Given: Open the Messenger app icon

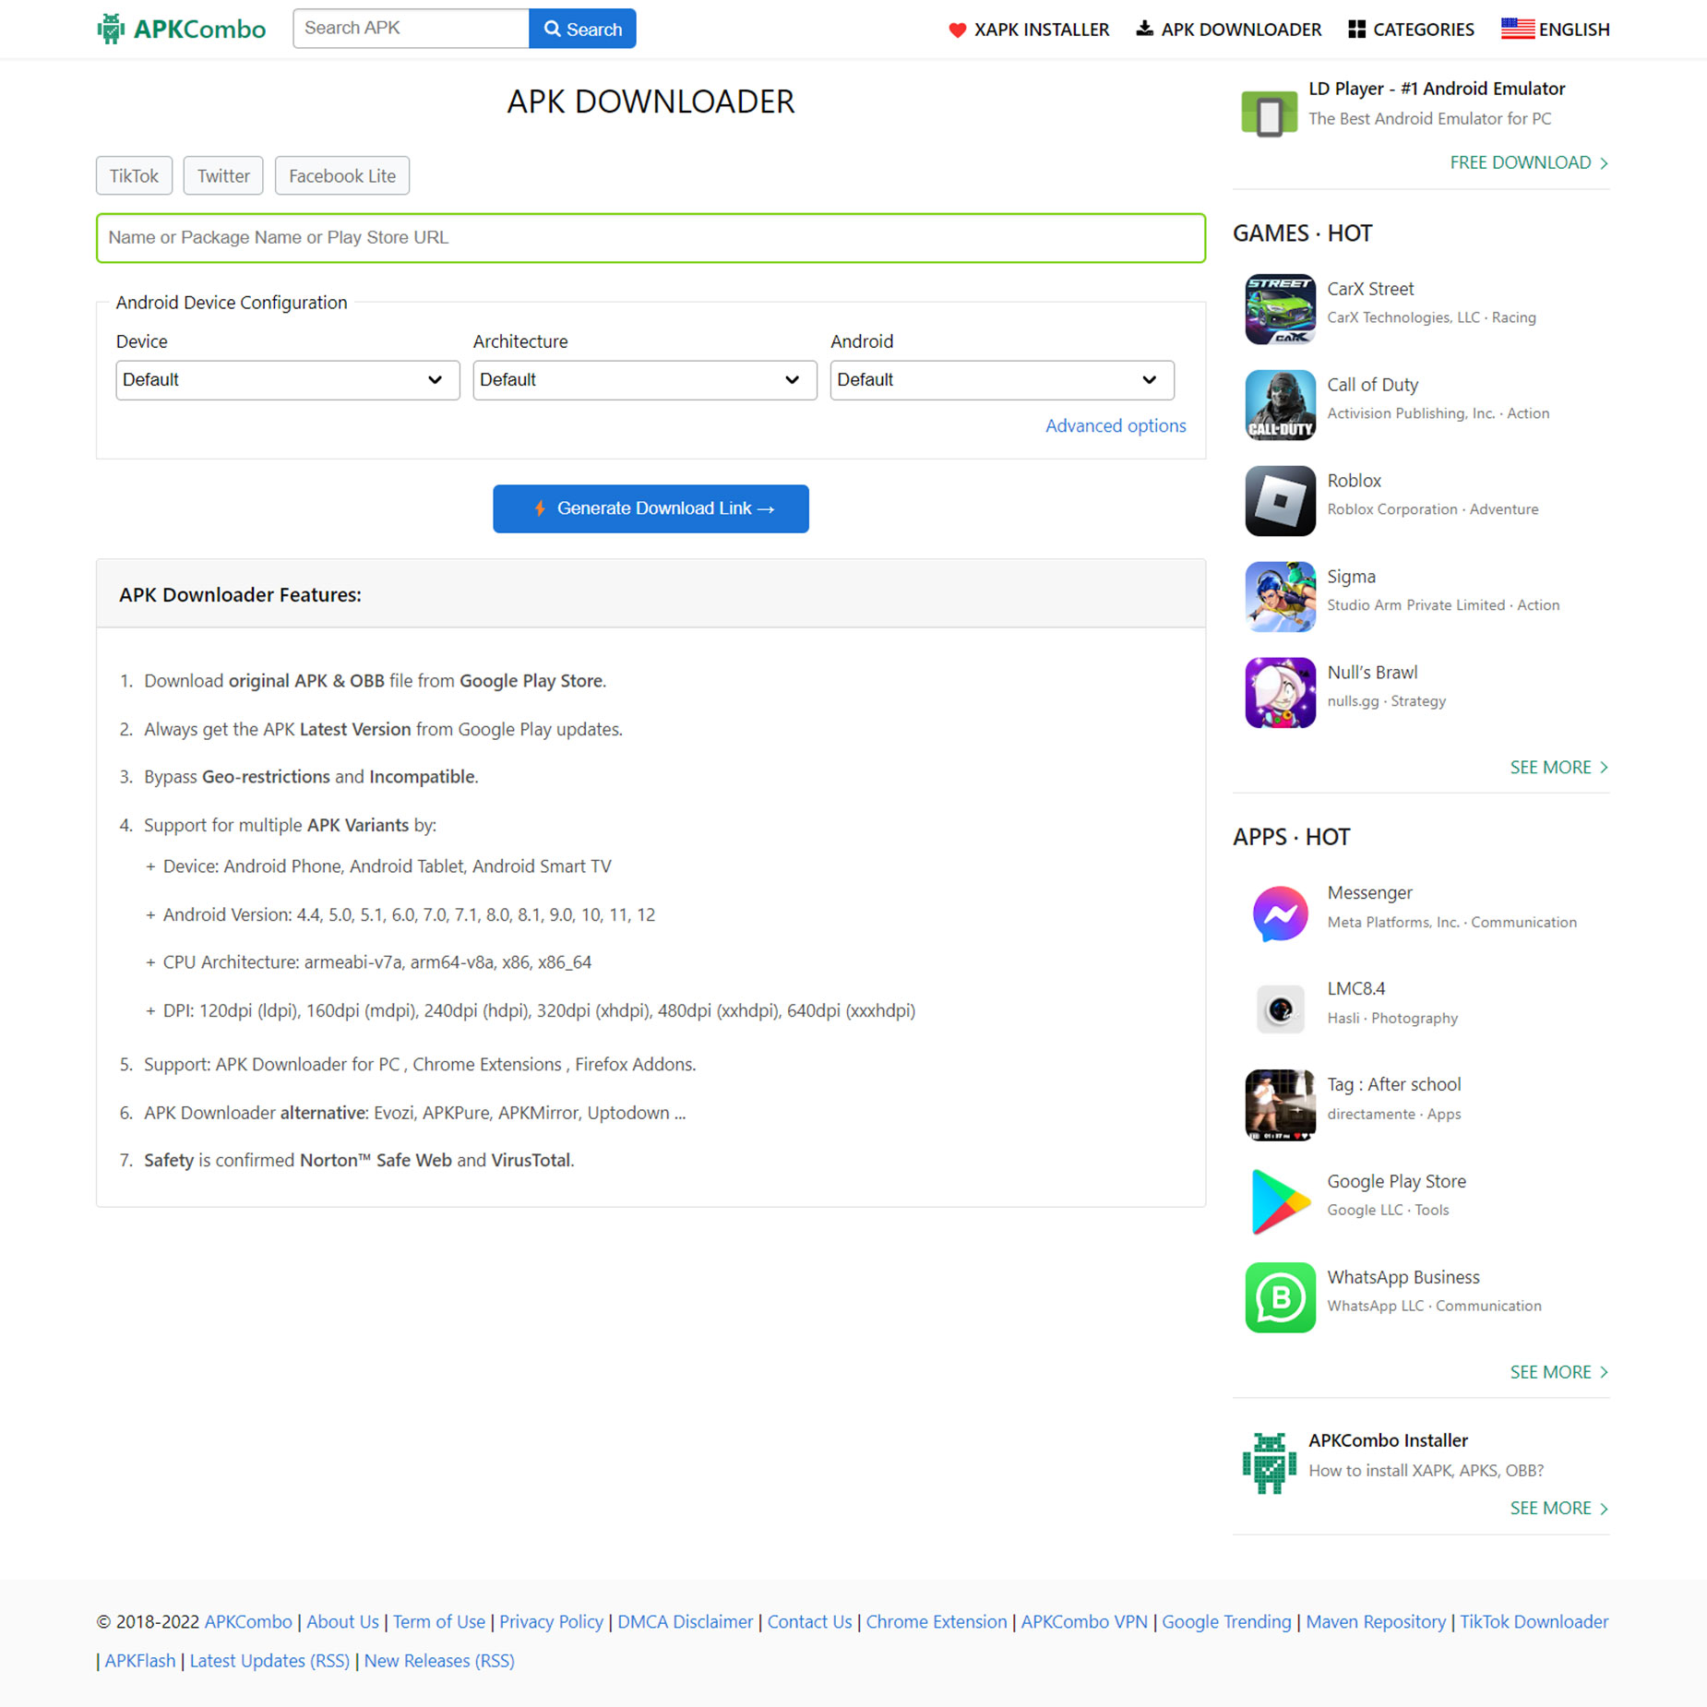Looking at the screenshot, I should coord(1280,914).
